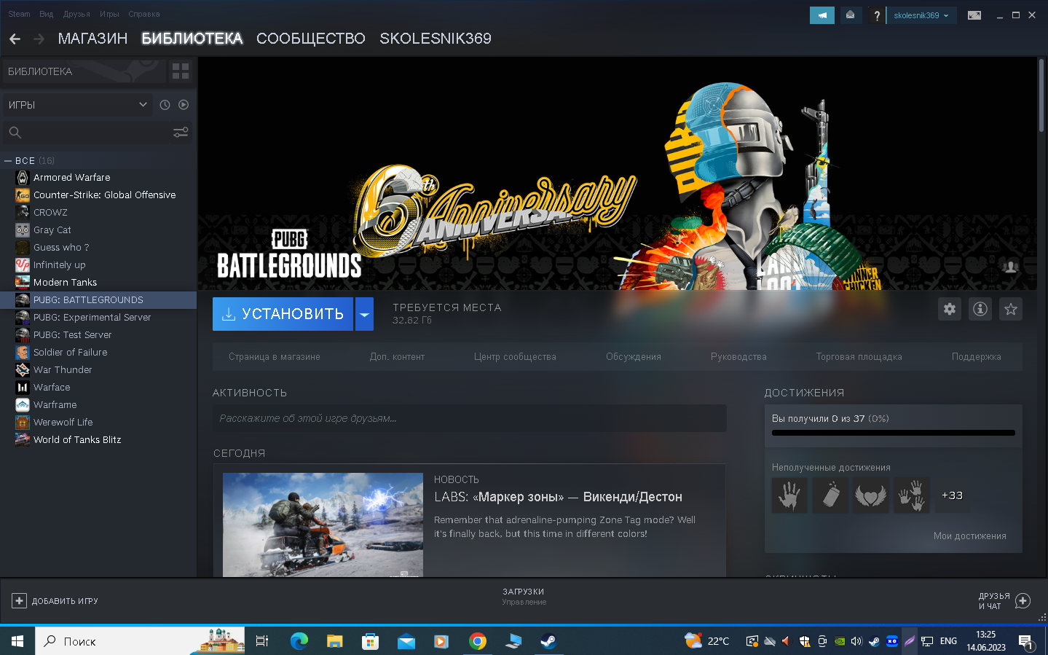Switch to Big Picture mode icon
Screen dimensions: 1048x655
pos(974,15)
